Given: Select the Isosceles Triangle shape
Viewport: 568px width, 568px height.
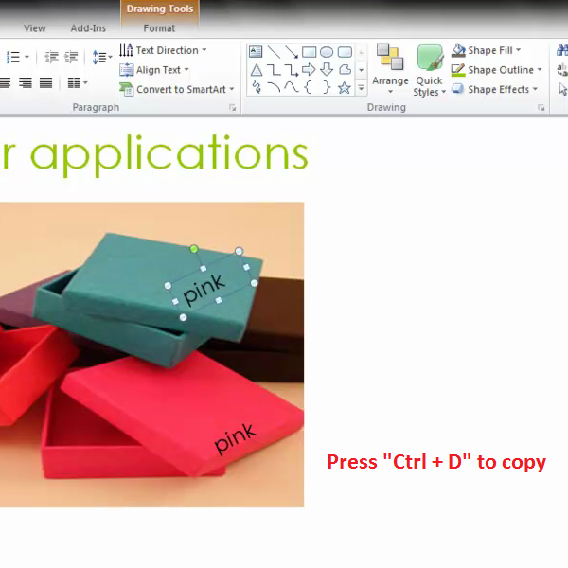Looking at the screenshot, I should (257, 69).
